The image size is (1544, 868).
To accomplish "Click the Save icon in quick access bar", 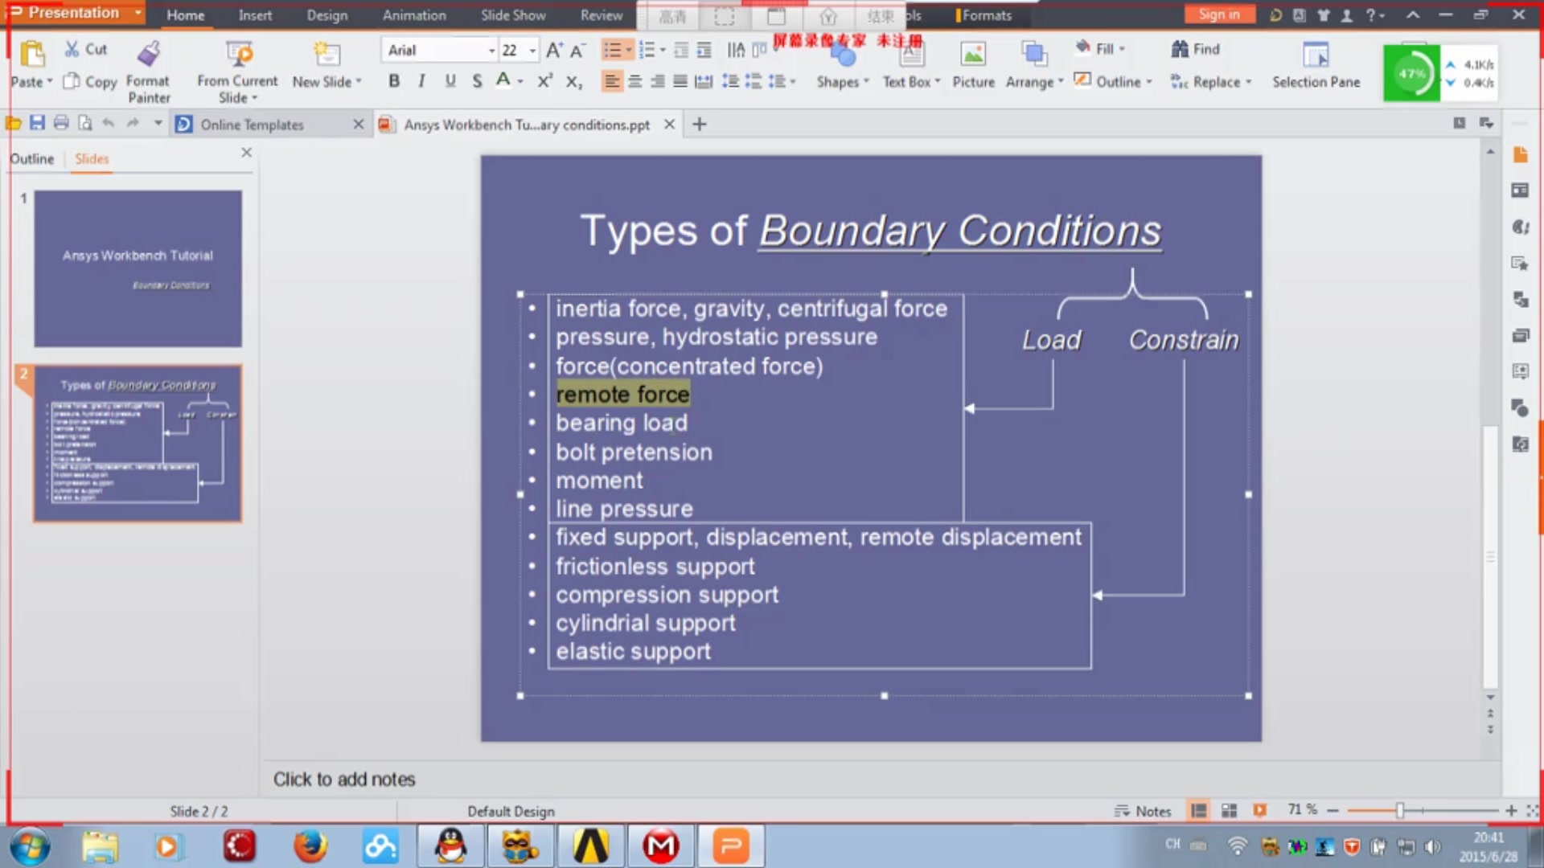I will 37,123.
